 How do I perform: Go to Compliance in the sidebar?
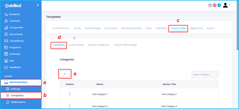pyautogui.click(x=16, y=41)
